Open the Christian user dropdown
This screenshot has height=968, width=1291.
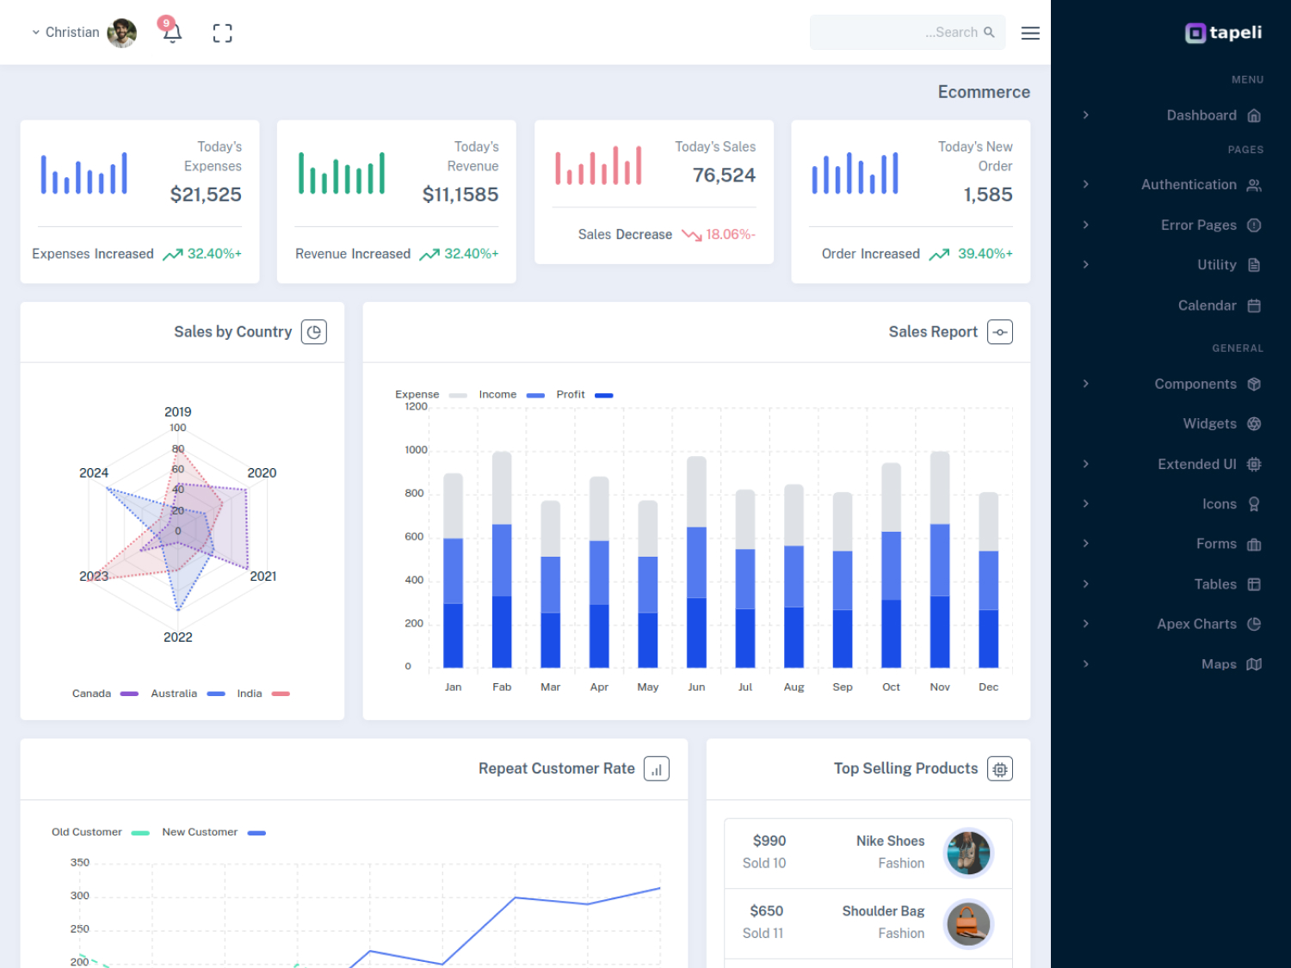(x=83, y=33)
